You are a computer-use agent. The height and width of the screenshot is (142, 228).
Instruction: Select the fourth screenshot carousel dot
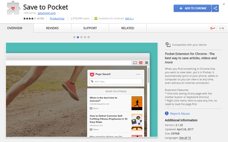[85, 37]
